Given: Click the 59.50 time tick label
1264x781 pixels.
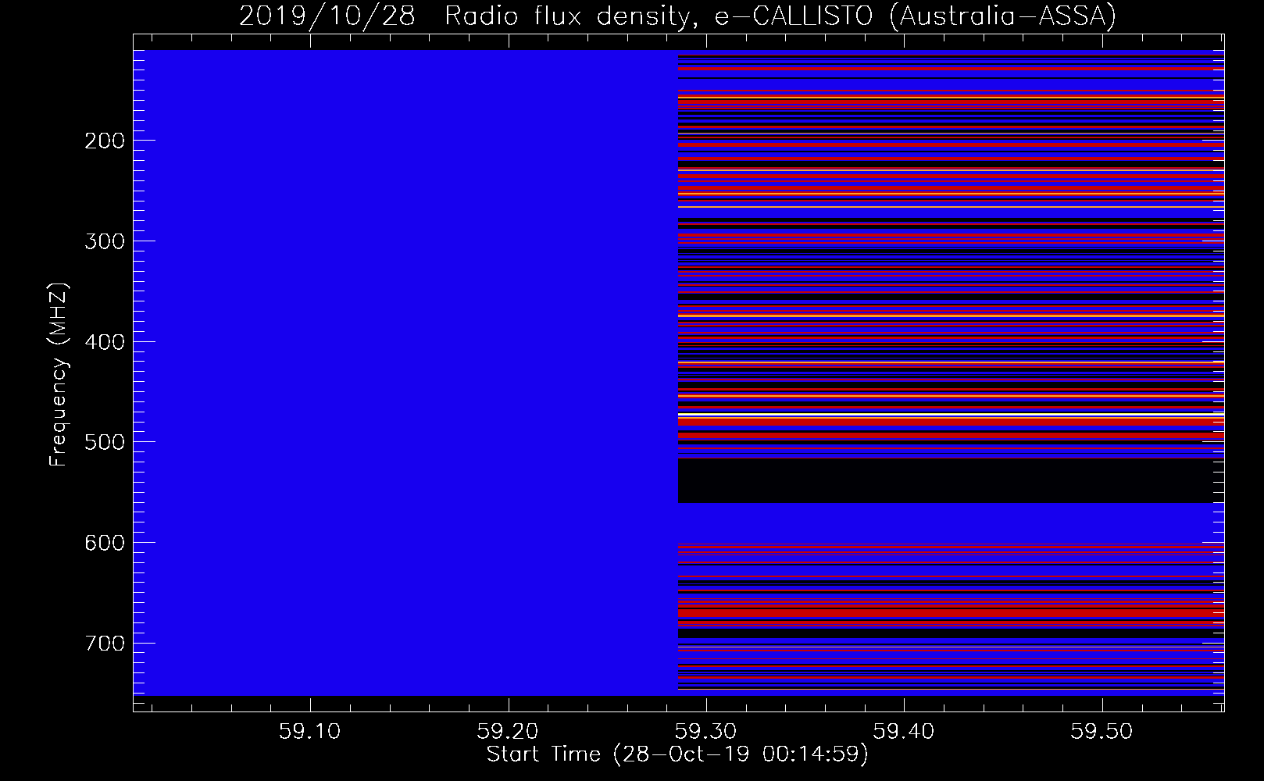Looking at the screenshot, I should coord(1102,732).
